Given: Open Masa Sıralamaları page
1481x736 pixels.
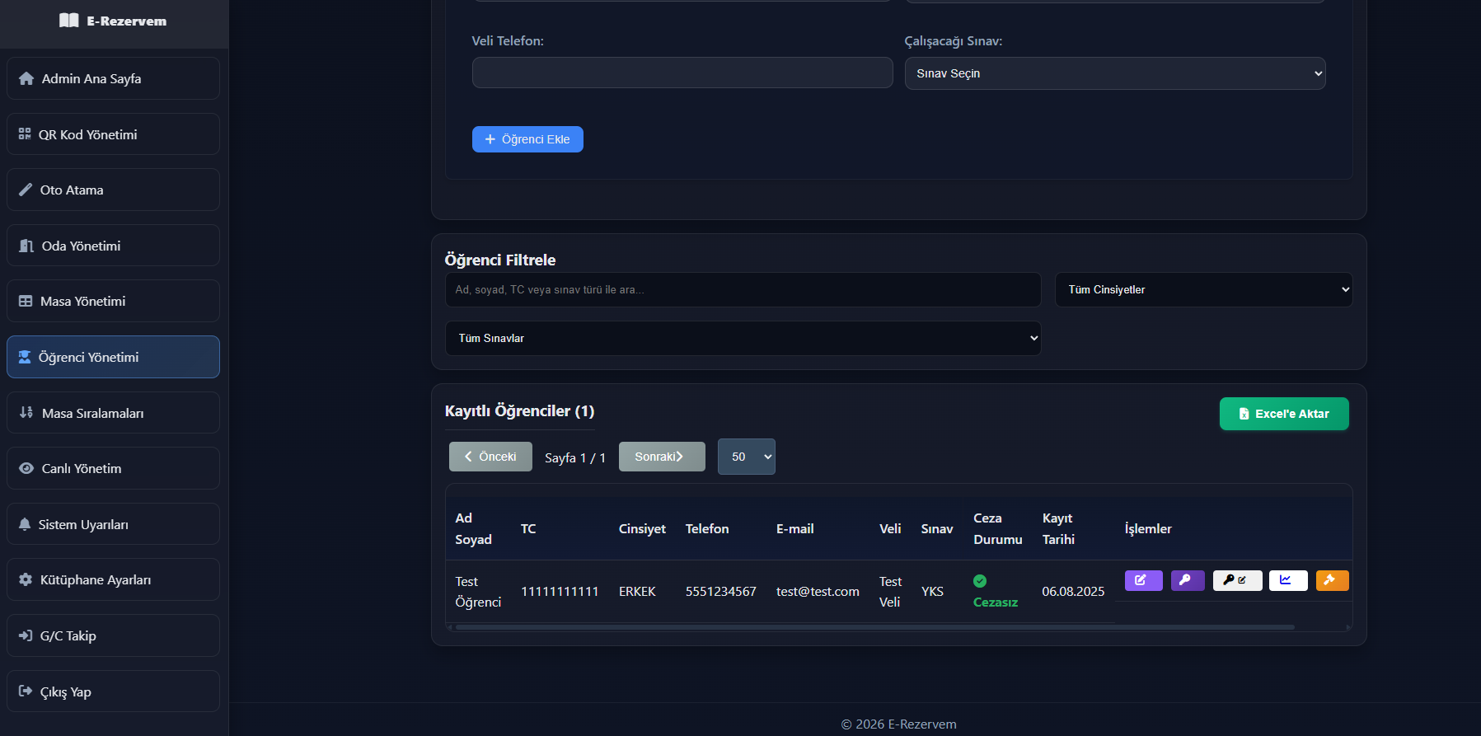Looking at the screenshot, I should [x=113, y=413].
